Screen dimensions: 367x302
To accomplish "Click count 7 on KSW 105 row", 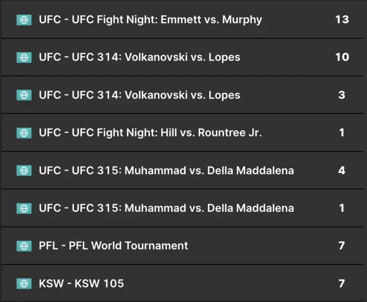I will (342, 284).
